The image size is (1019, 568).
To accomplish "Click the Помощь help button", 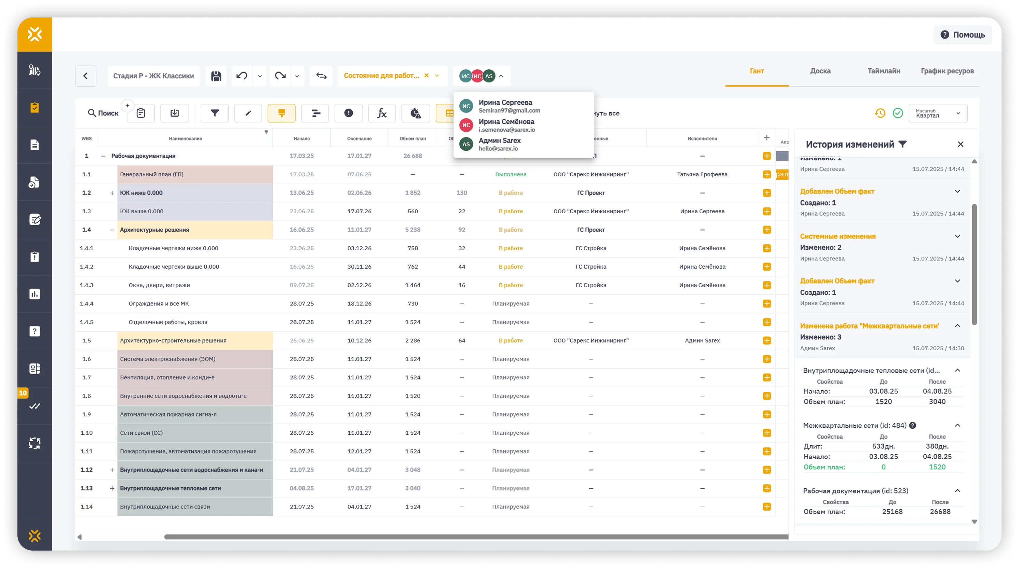I will [x=962, y=35].
